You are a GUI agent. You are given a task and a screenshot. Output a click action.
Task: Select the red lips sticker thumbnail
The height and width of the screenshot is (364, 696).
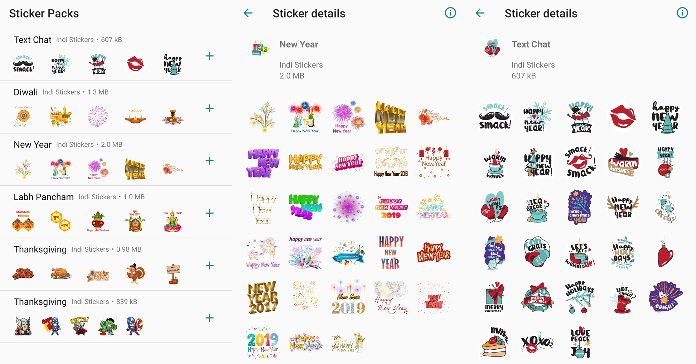[135, 64]
